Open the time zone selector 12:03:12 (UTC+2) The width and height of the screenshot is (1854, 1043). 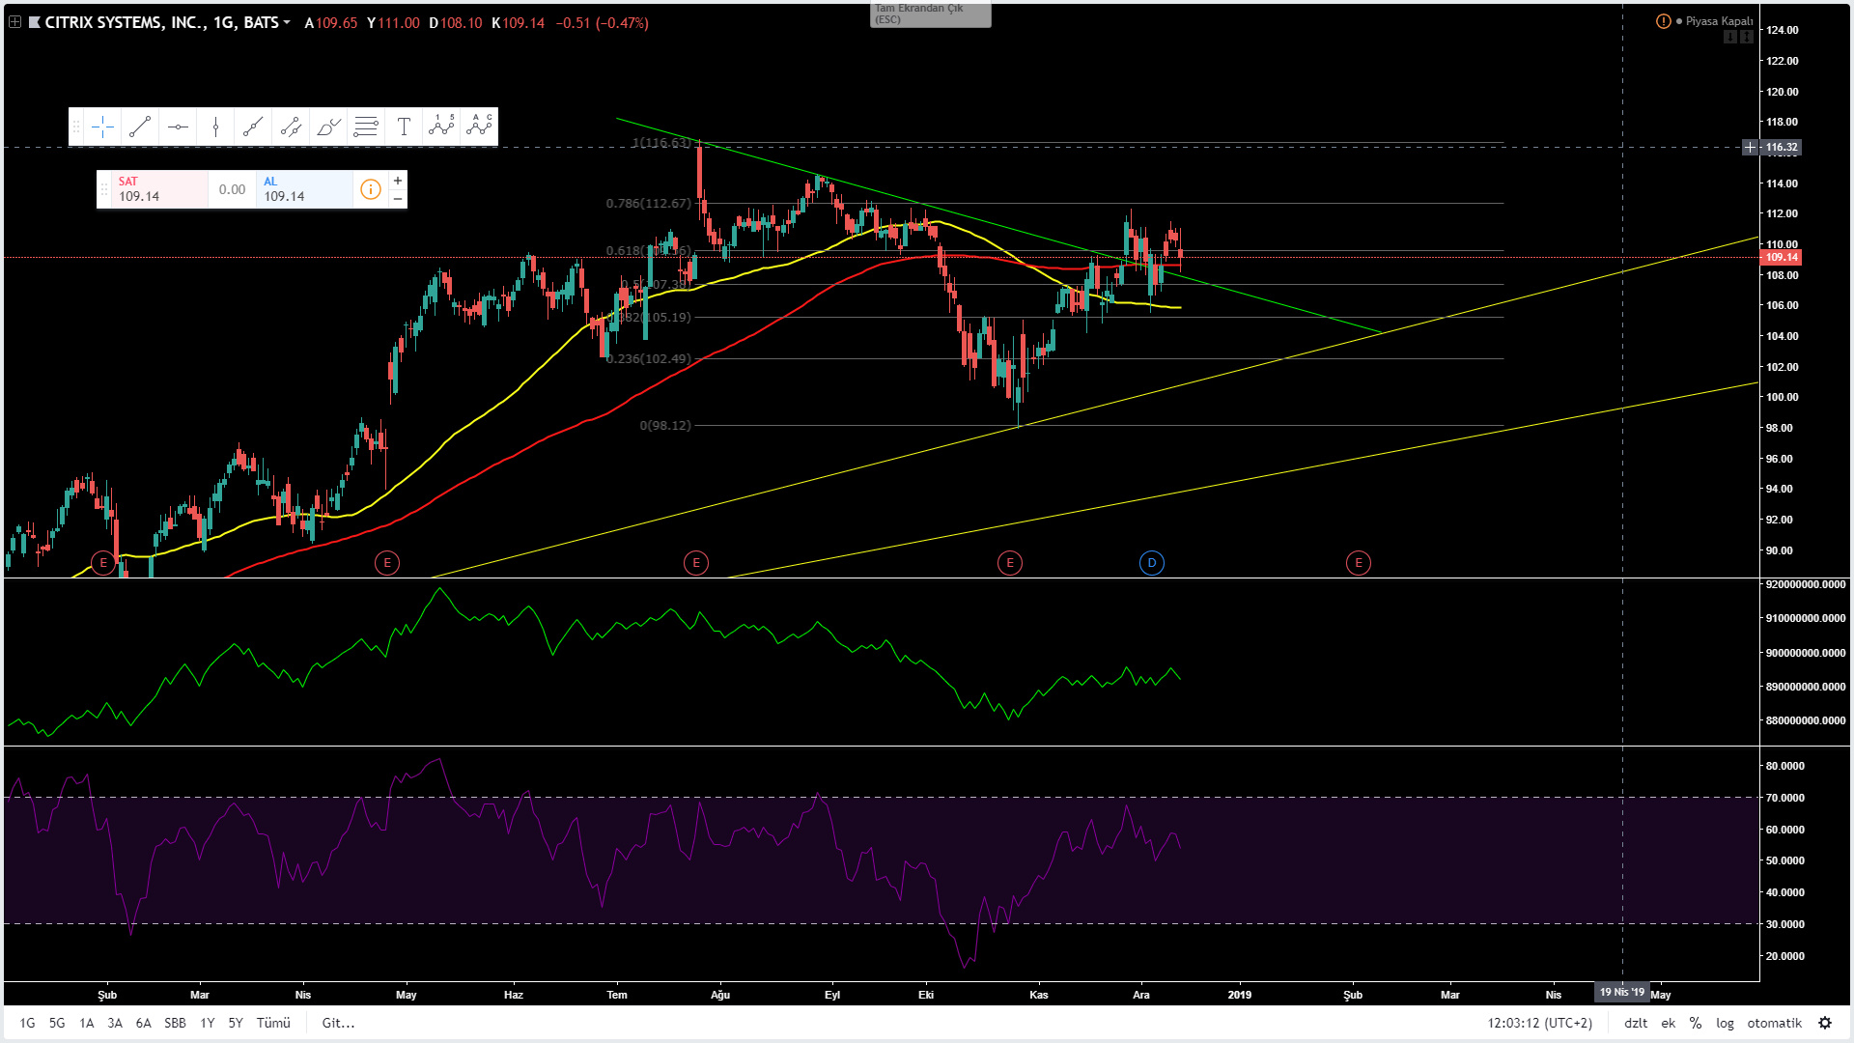coord(1539,1023)
